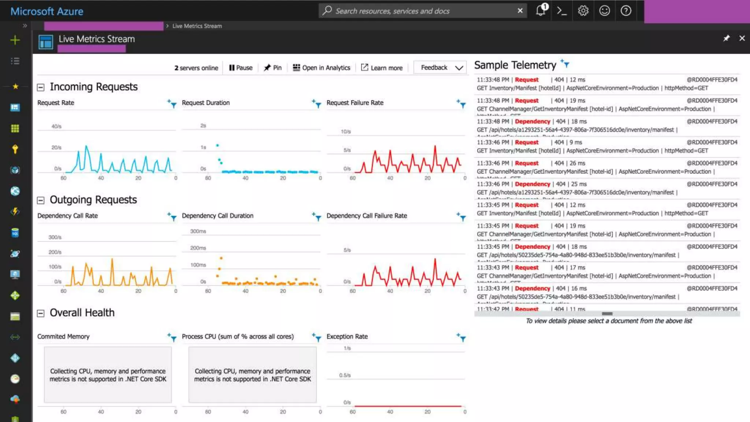750x422 pixels.
Task: Open the Cloud Shell terminal icon
Action: [x=561, y=11]
